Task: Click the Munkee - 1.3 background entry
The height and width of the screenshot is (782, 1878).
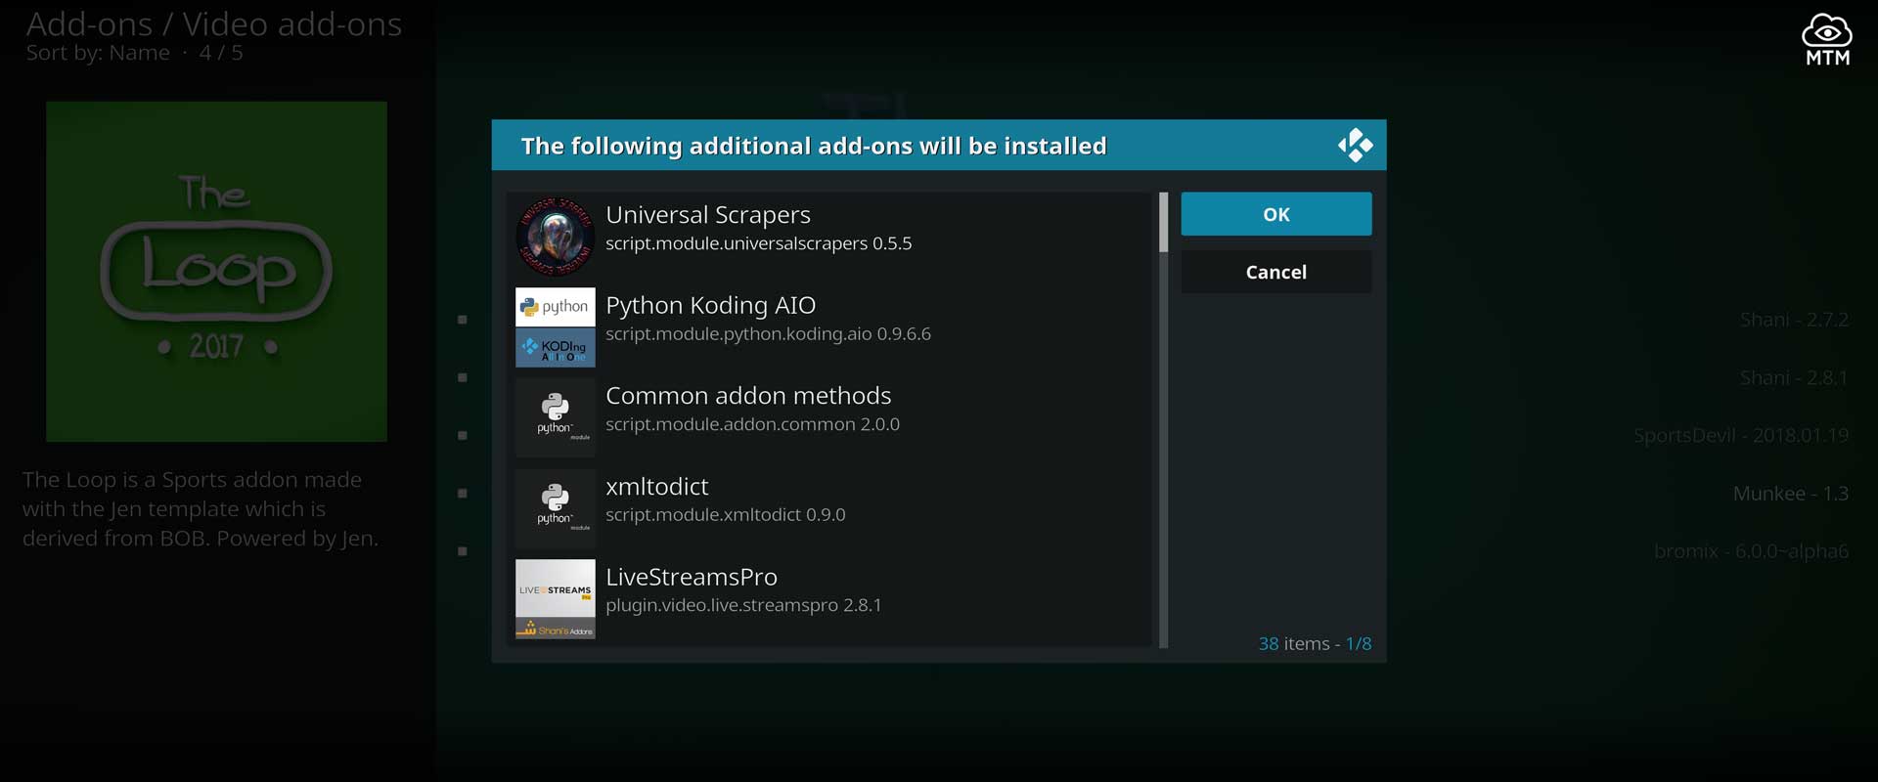Action: (x=1790, y=494)
